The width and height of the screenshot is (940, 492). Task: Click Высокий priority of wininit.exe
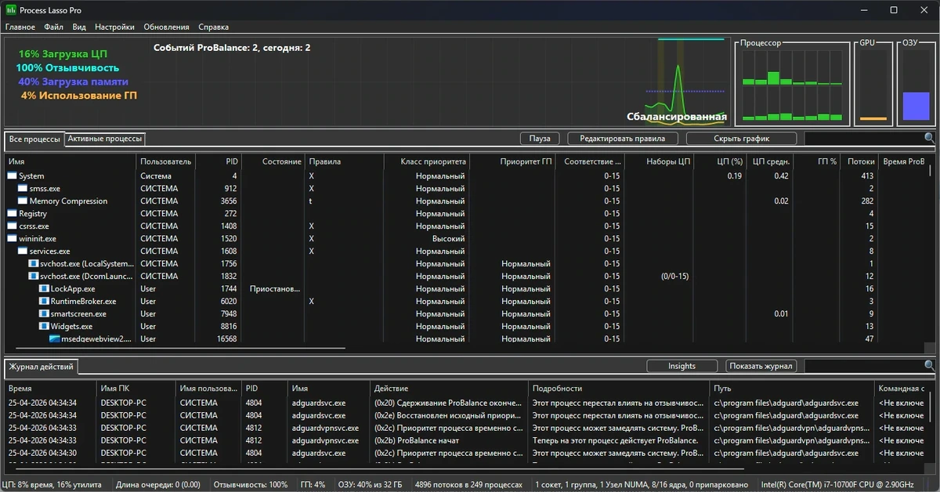coord(448,239)
